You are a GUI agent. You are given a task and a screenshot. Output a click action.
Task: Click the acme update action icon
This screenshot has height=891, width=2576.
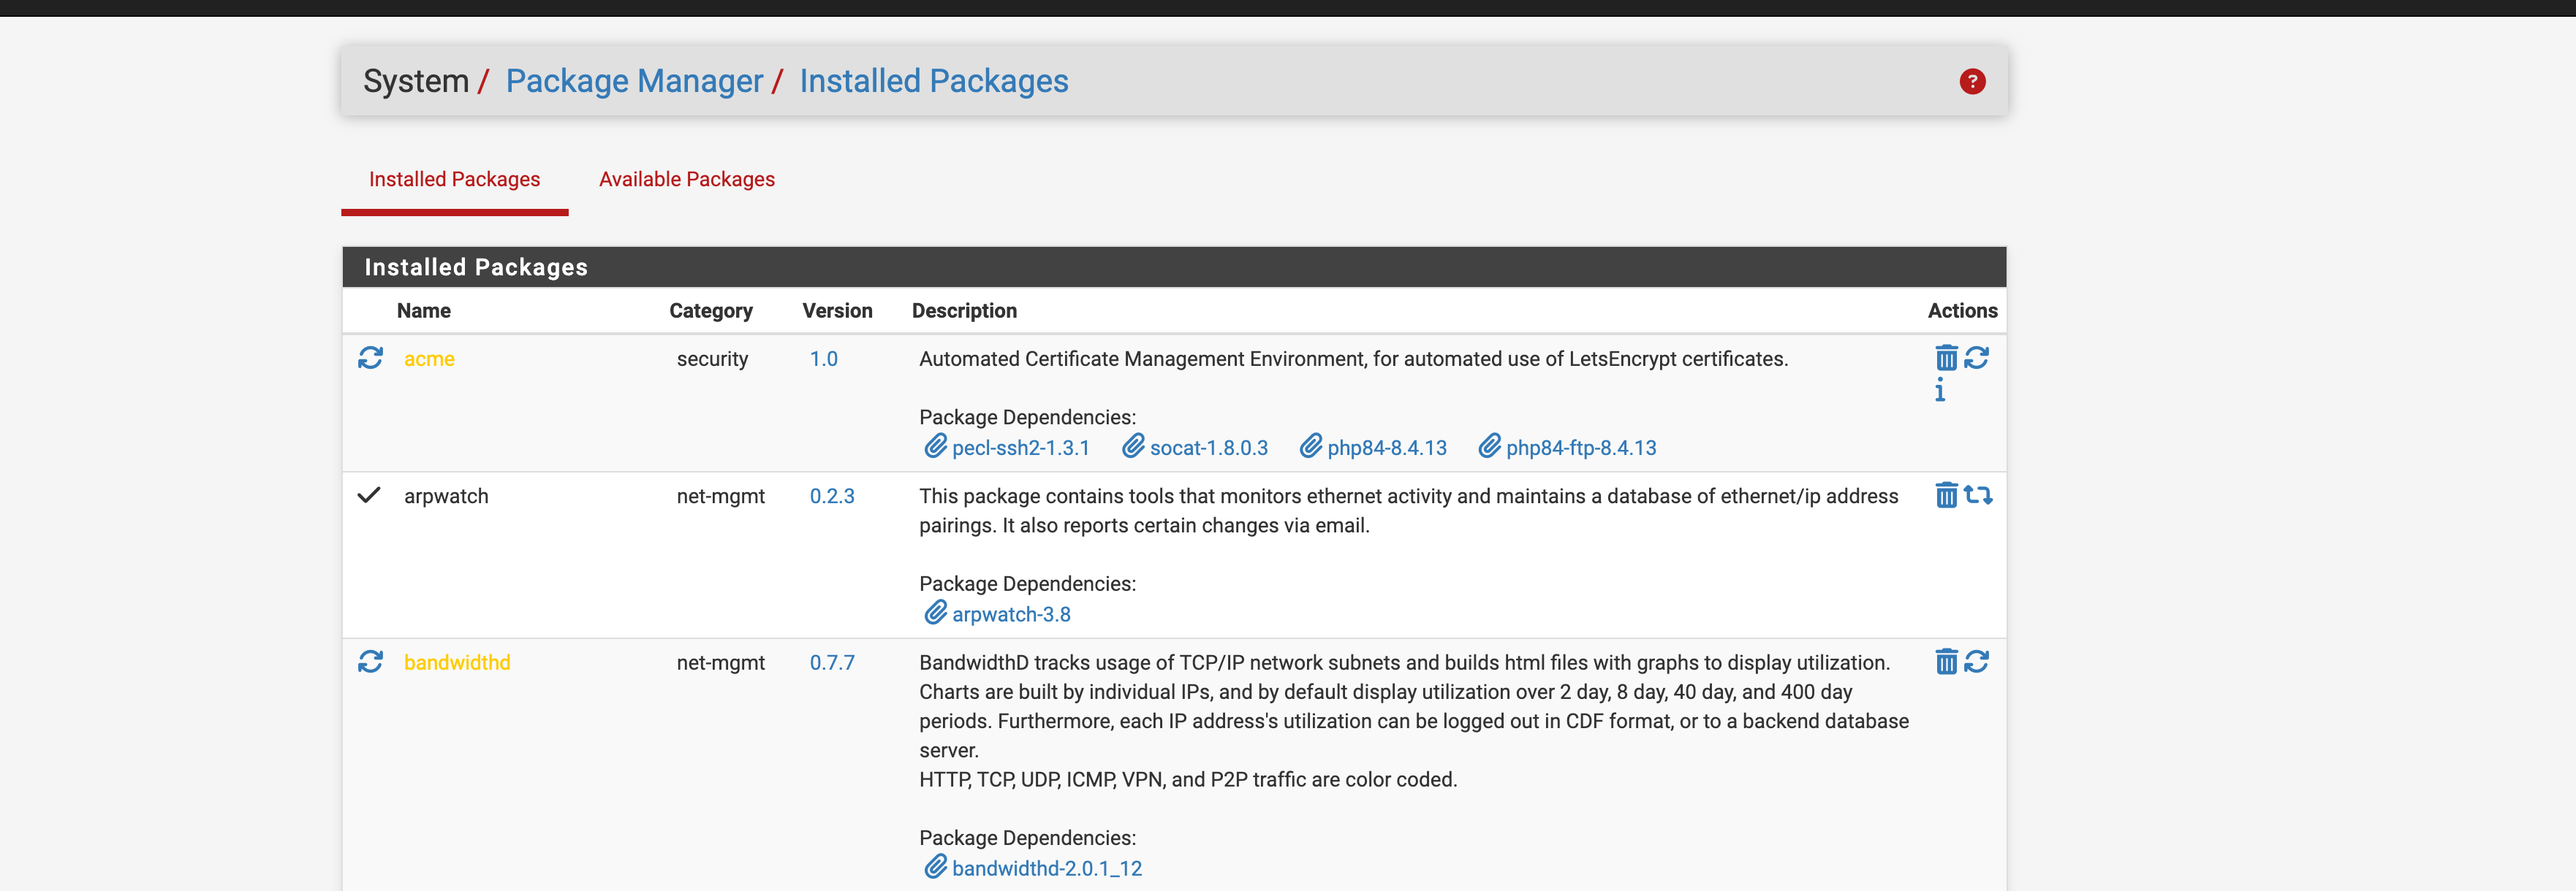[1976, 358]
